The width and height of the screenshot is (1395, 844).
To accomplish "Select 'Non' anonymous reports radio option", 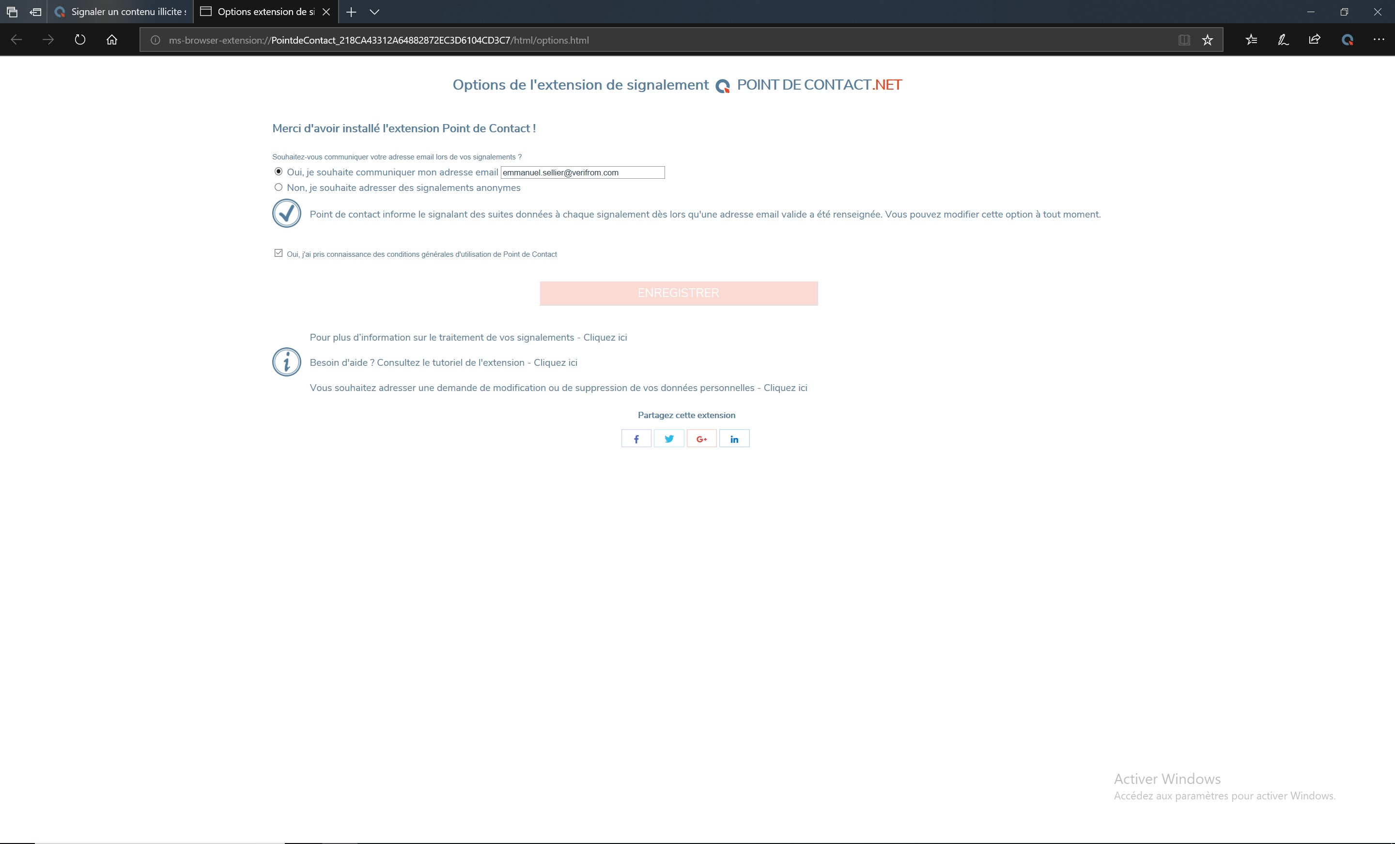I will (278, 188).
